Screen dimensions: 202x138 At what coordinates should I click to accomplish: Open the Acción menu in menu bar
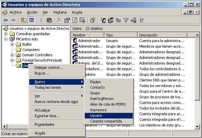tap(32, 12)
